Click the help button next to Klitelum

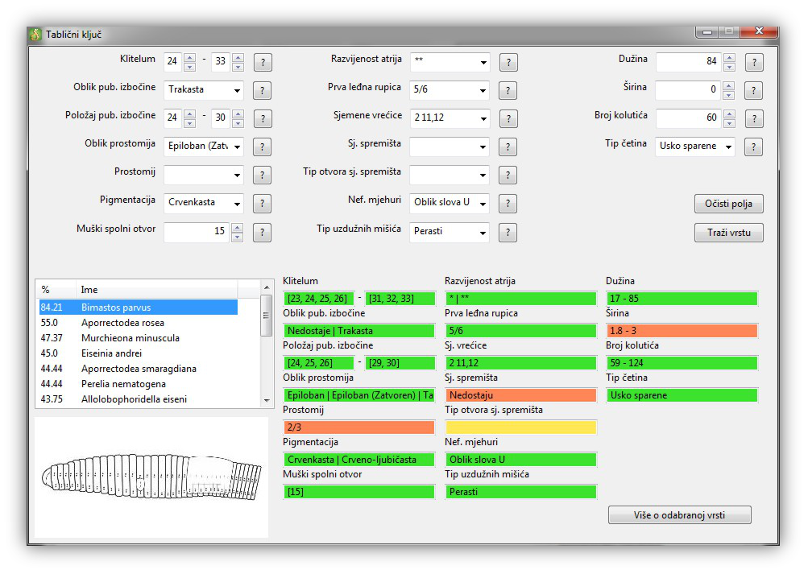tap(263, 63)
